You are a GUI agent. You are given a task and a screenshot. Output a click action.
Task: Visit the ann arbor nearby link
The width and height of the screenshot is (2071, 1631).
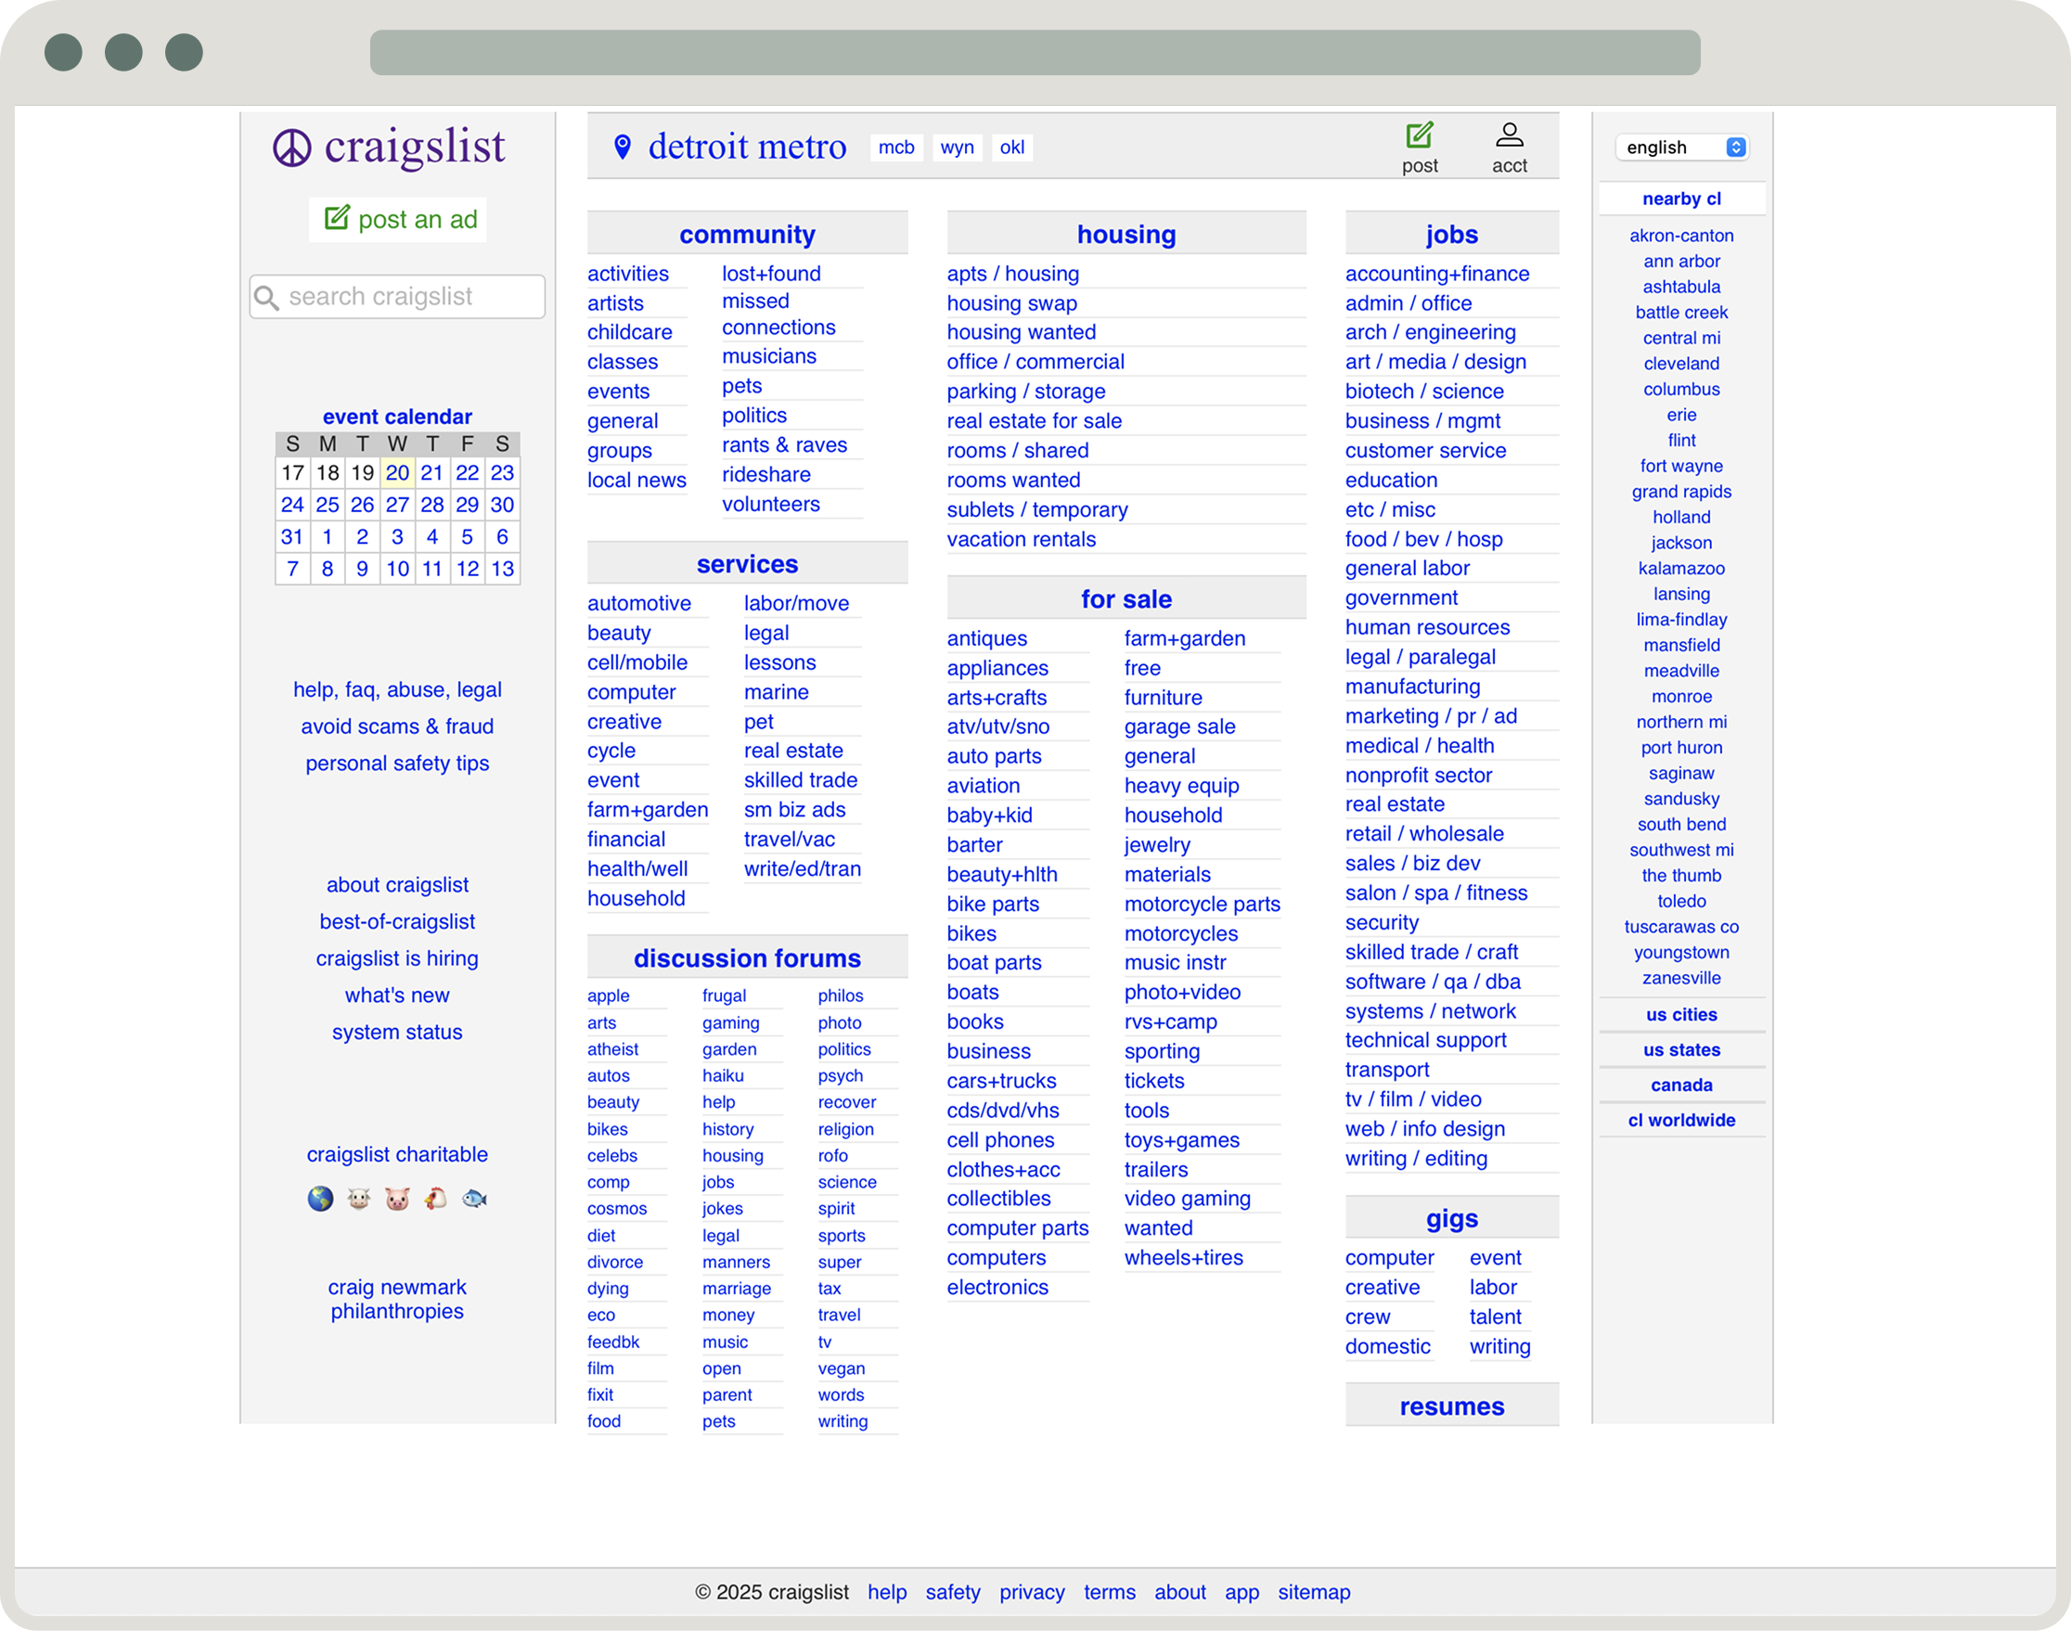pyautogui.click(x=1681, y=261)
